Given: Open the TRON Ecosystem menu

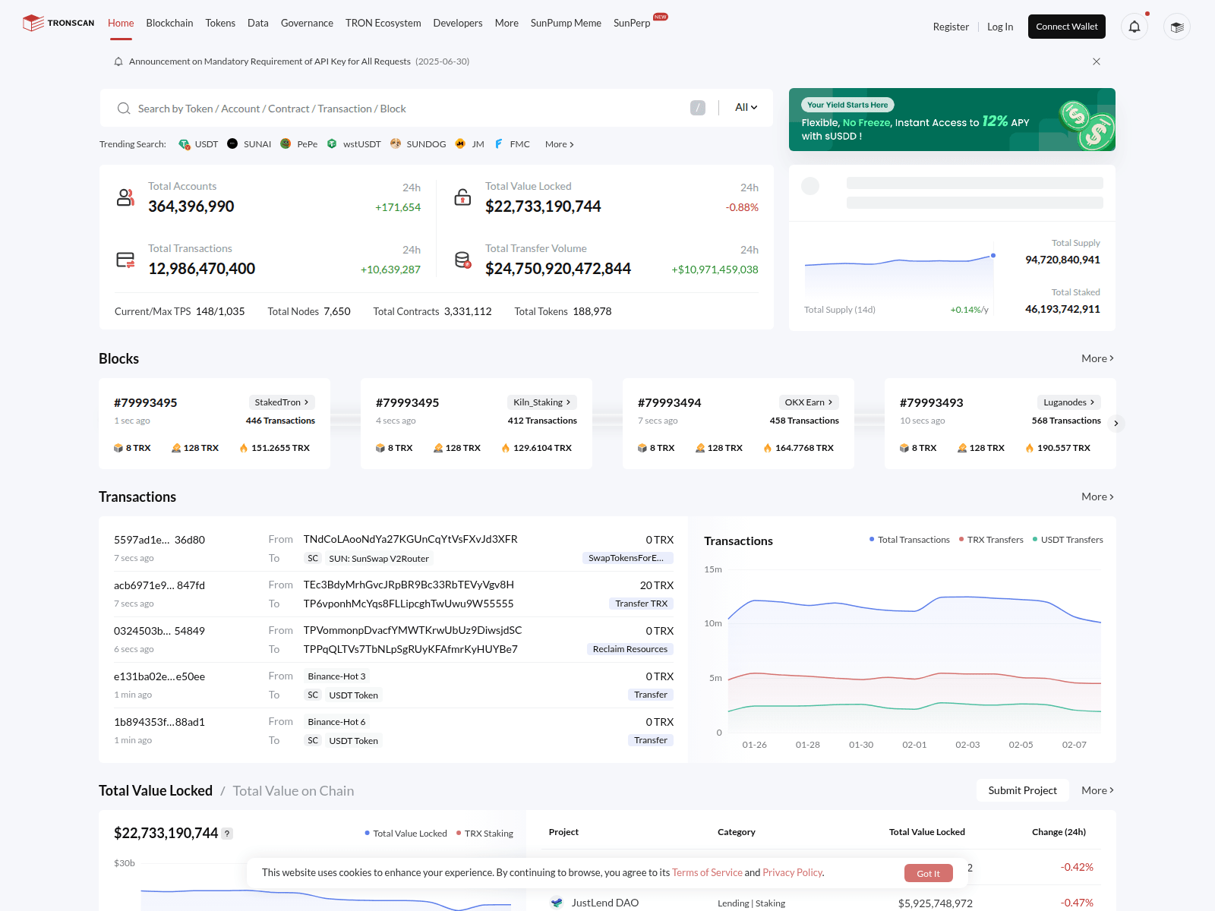Looking at the screenshot, I should [x=383, y=23].
